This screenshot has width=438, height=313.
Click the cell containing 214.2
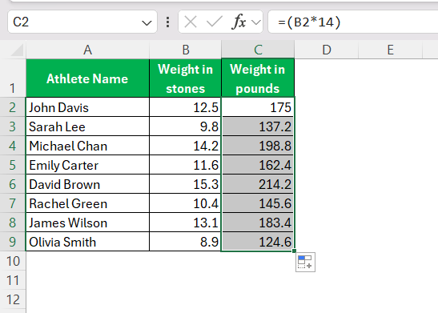click(x=258, y=184)
